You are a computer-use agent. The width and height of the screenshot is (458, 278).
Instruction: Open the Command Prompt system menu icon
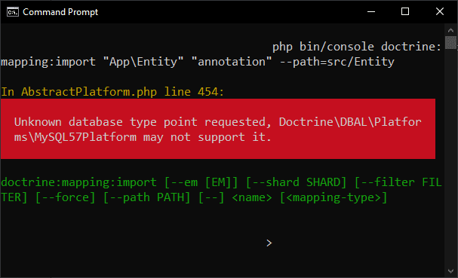click(13, 12)
